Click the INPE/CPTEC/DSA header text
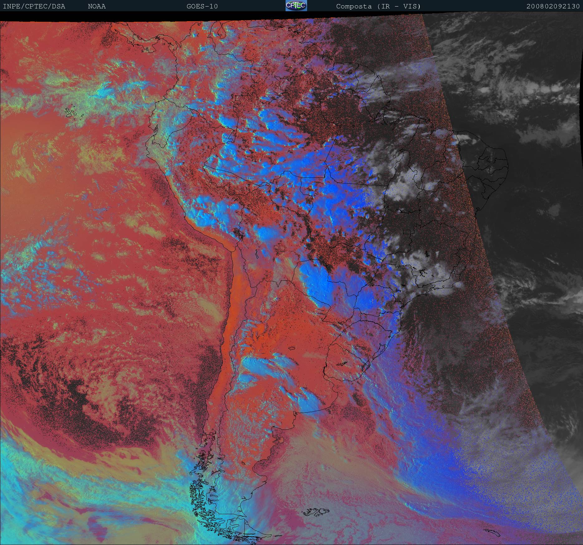 coord(34,6)
